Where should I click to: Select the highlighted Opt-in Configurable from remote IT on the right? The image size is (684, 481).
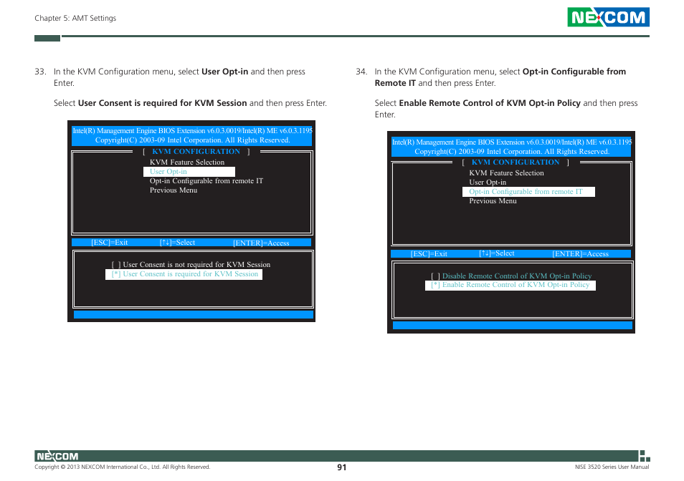tap(528, 192)
